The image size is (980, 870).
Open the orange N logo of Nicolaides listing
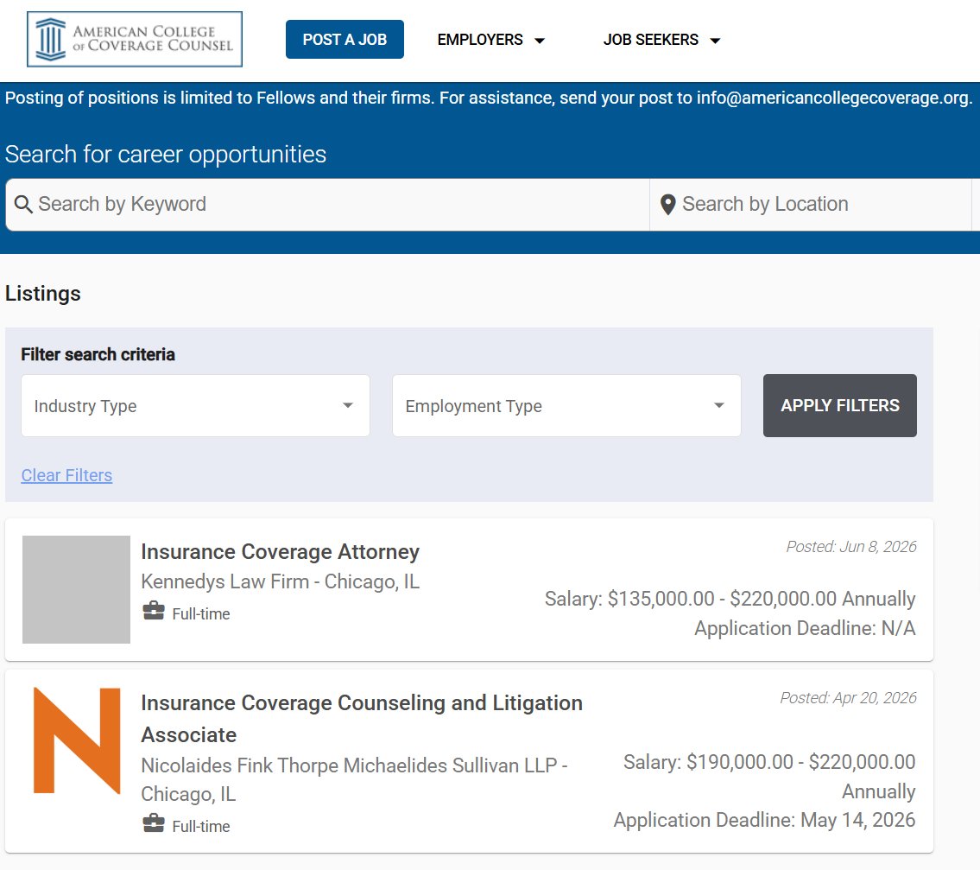tap(76, 740)
